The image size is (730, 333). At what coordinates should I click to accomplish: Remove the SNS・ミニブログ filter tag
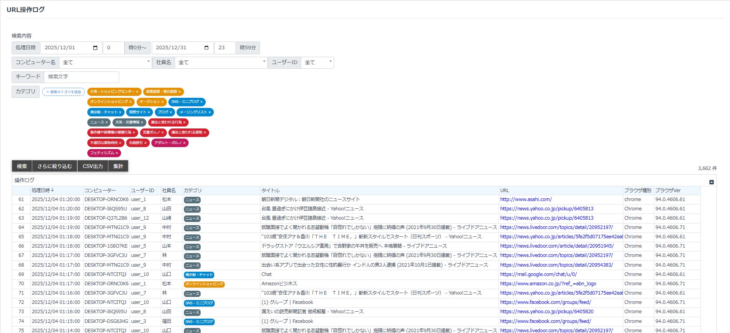click(201, 102)
